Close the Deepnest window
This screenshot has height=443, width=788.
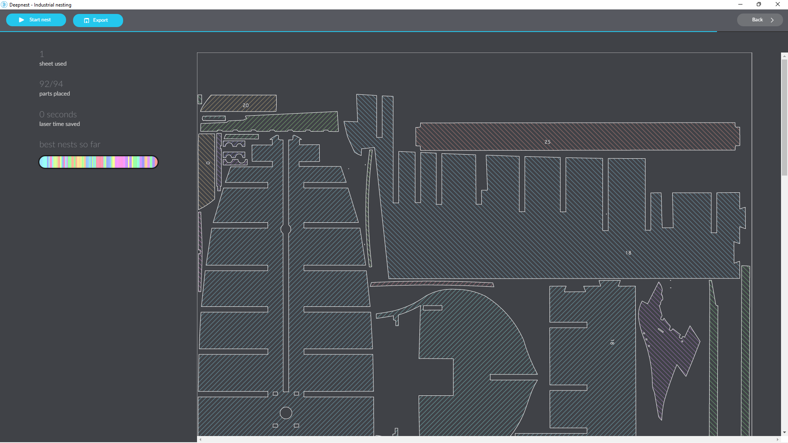[x=777, y=5]
